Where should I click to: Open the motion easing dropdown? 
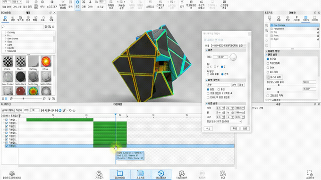coord(229,122)
